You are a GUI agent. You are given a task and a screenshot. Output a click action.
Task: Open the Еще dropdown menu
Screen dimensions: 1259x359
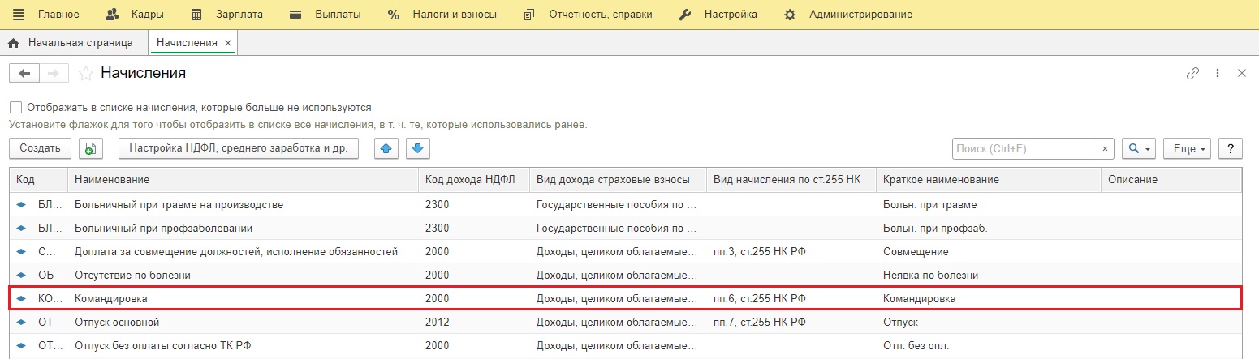point(1188,149)
